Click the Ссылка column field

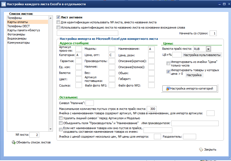coord(79,85)
